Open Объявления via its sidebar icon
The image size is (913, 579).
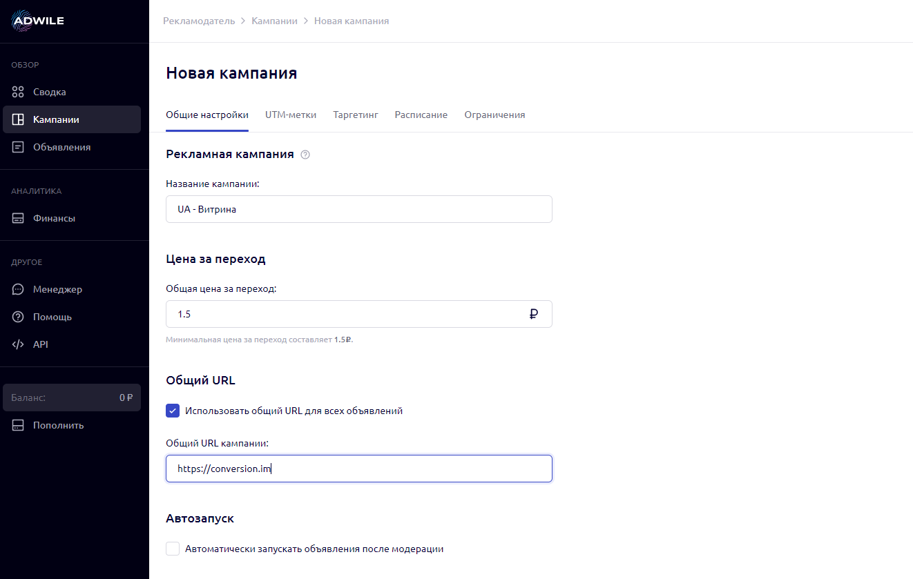pos(18,147)
